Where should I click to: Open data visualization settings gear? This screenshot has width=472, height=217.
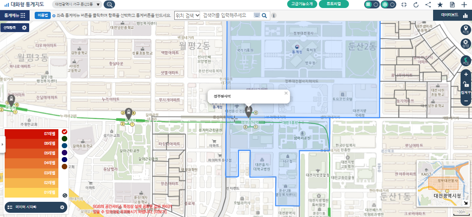coord(62,207)
